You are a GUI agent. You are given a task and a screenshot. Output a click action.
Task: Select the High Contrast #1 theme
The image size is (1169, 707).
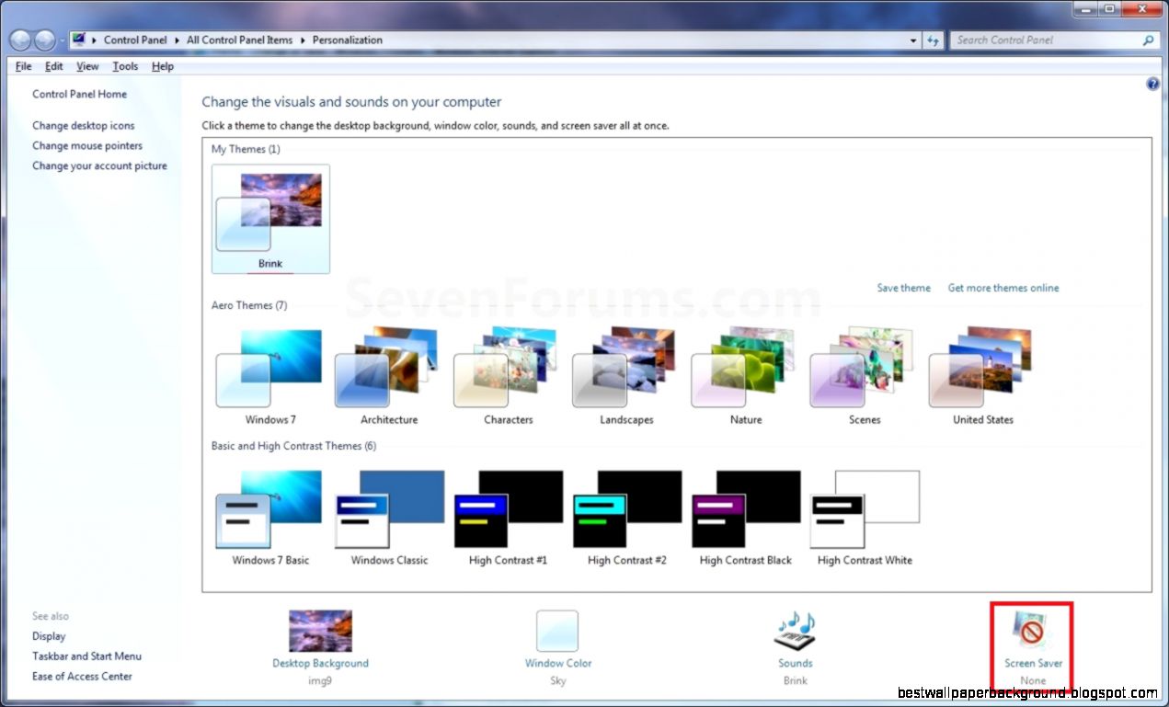pos(508,519)
